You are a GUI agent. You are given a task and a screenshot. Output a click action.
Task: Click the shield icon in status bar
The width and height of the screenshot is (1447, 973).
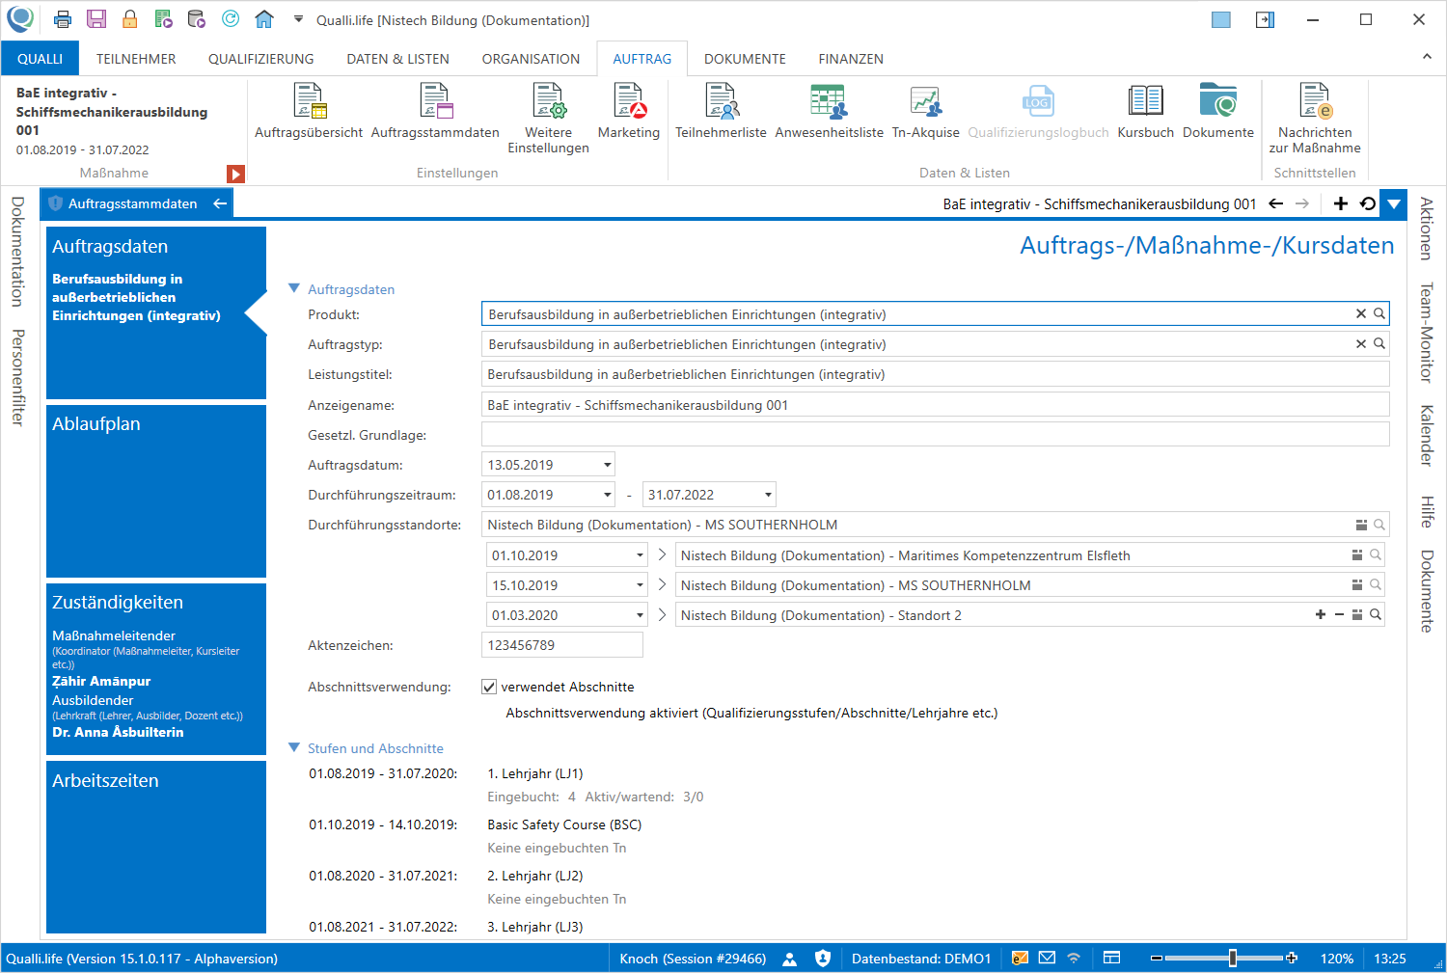click(x=823, y=958)
